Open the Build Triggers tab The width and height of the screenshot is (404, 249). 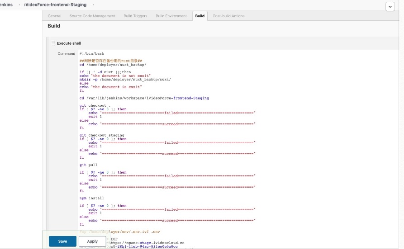(x=135, y=16)
